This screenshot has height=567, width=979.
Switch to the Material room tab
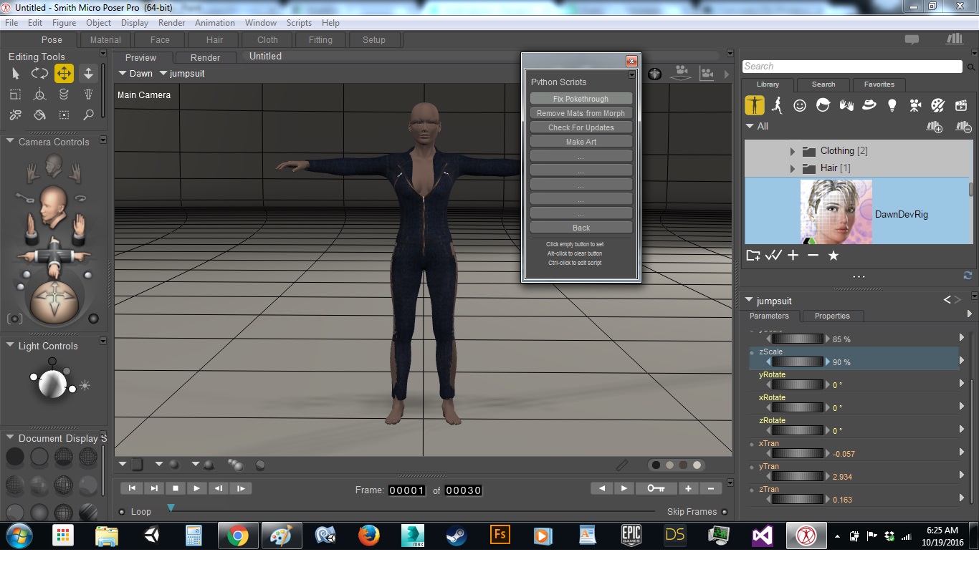pos(105,40)
